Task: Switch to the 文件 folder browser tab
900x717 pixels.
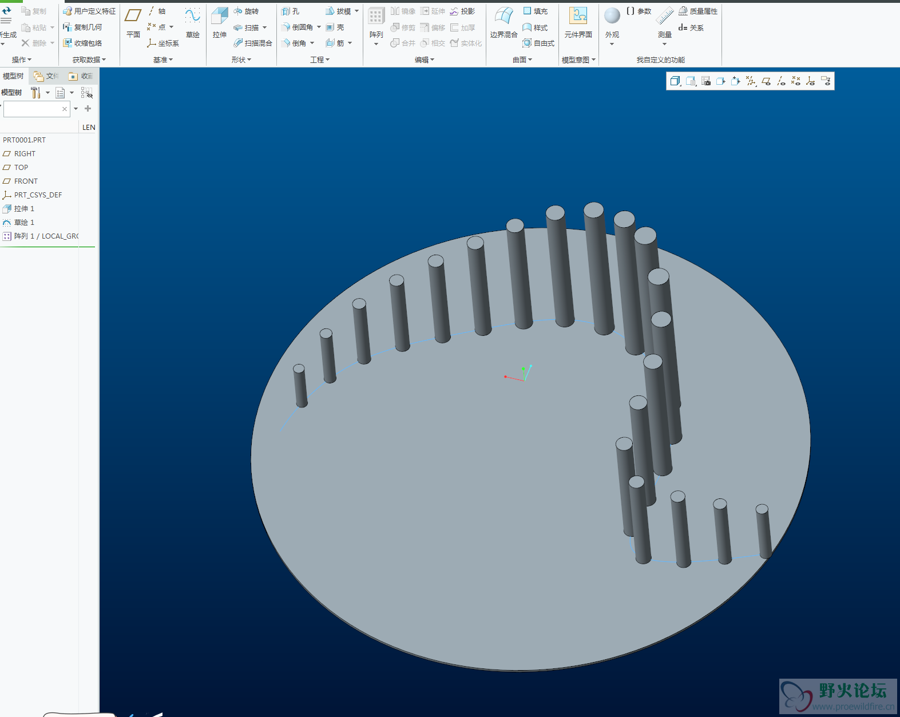Action: [46, 76]
